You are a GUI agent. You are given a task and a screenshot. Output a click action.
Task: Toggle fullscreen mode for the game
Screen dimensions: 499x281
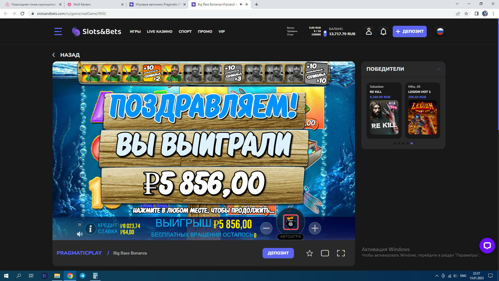[x=341, y=253]
